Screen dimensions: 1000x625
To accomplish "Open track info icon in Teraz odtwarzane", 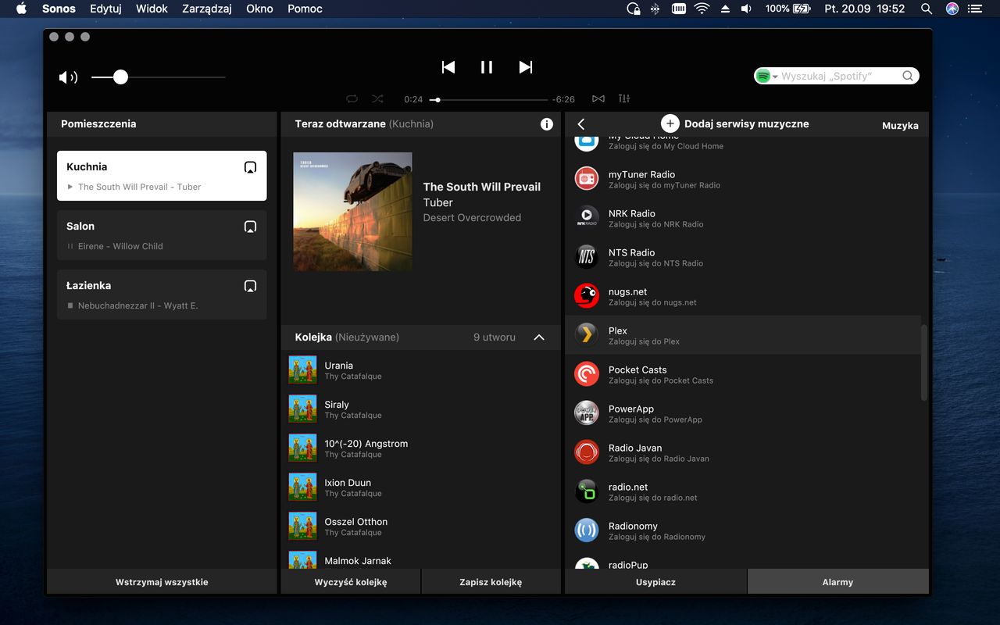I will point(547,124).
